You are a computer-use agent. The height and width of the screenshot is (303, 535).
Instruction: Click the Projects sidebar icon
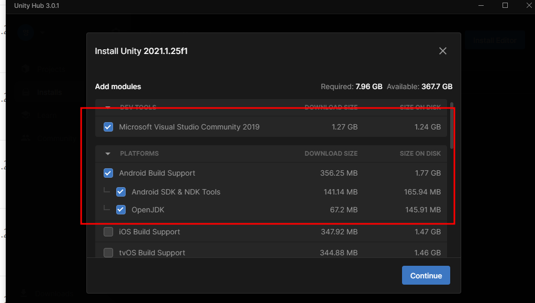(26, 69)
